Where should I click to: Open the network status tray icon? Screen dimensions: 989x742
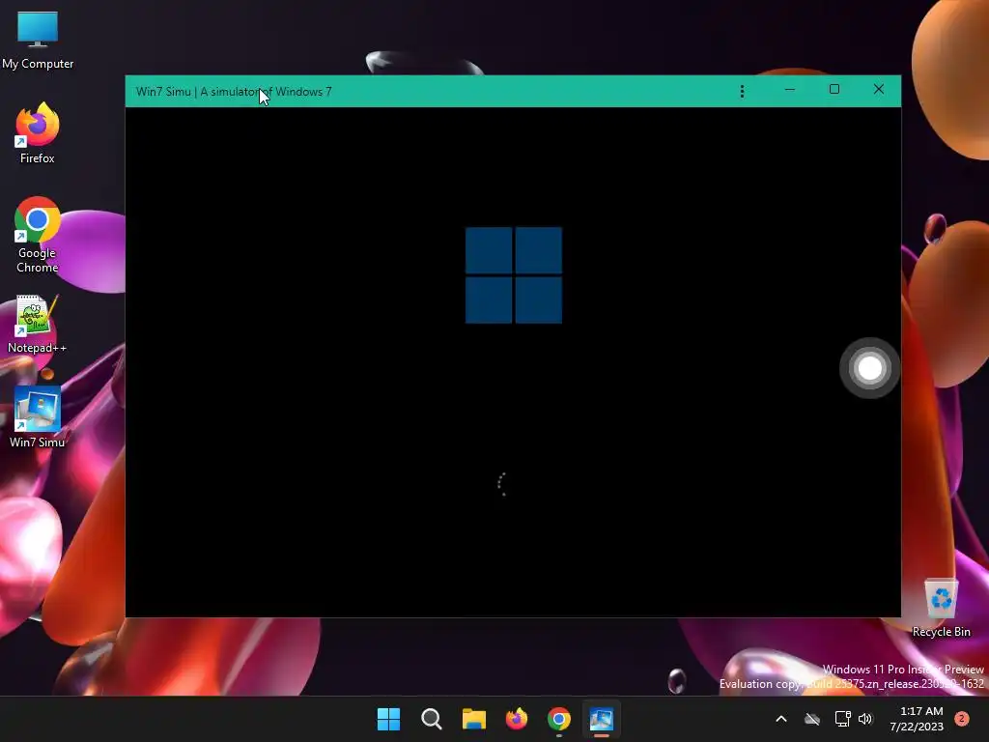(842, 719)
